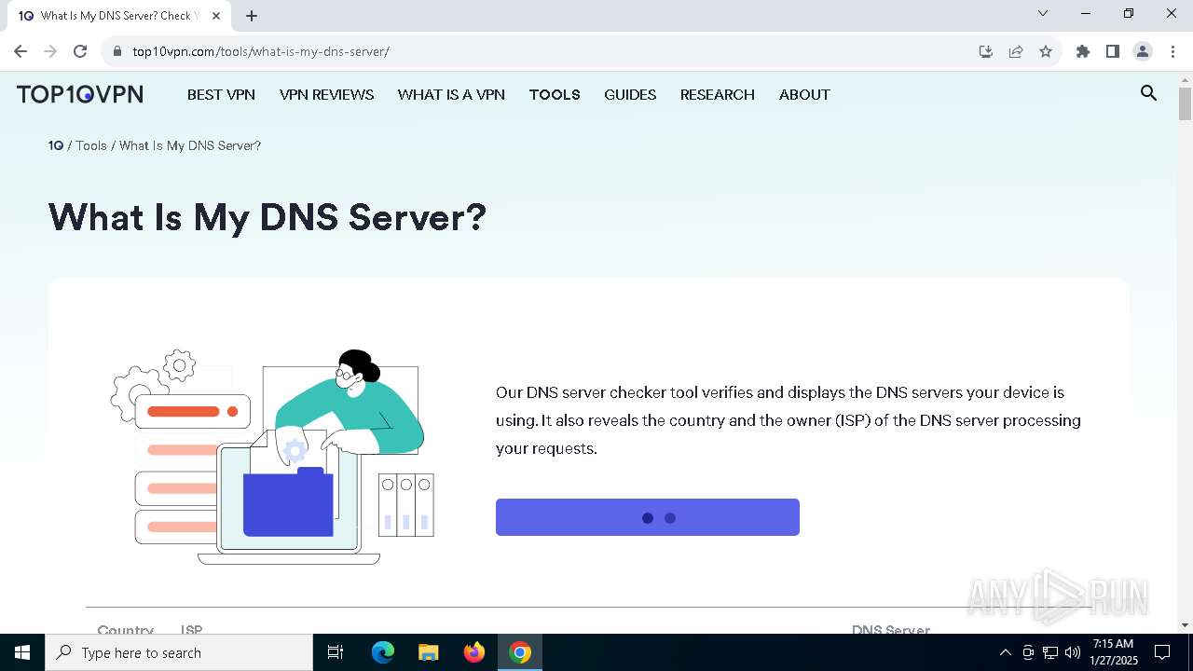The image size is (1193, 671).
Task: Open the Windows Start menu
Action: click(22, 652)
